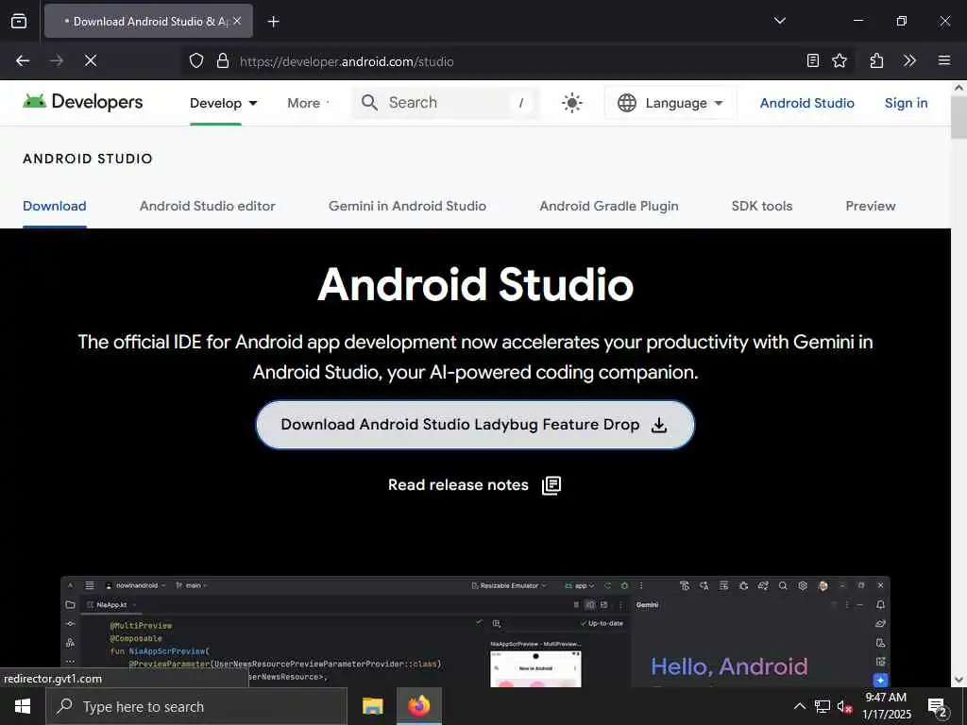This screenshot has height=725, width=967.
Task: Open the Android Studio header link
Action: pos(806,103)
